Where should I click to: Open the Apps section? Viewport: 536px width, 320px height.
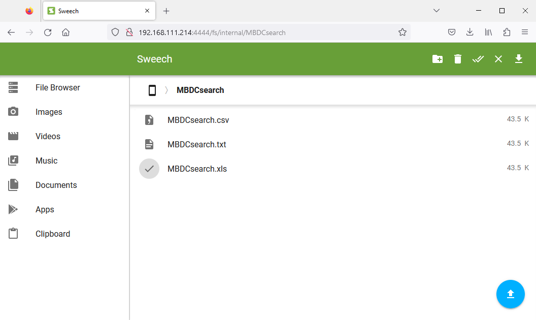45,209
